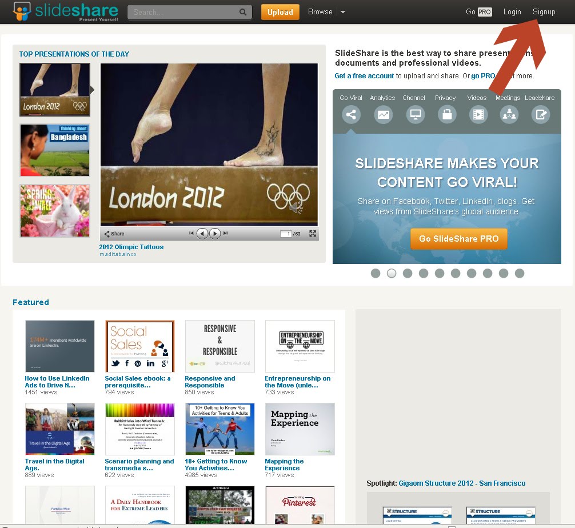Select Analytics tab label
575x528 pixels.
click(x=382, y=98)
